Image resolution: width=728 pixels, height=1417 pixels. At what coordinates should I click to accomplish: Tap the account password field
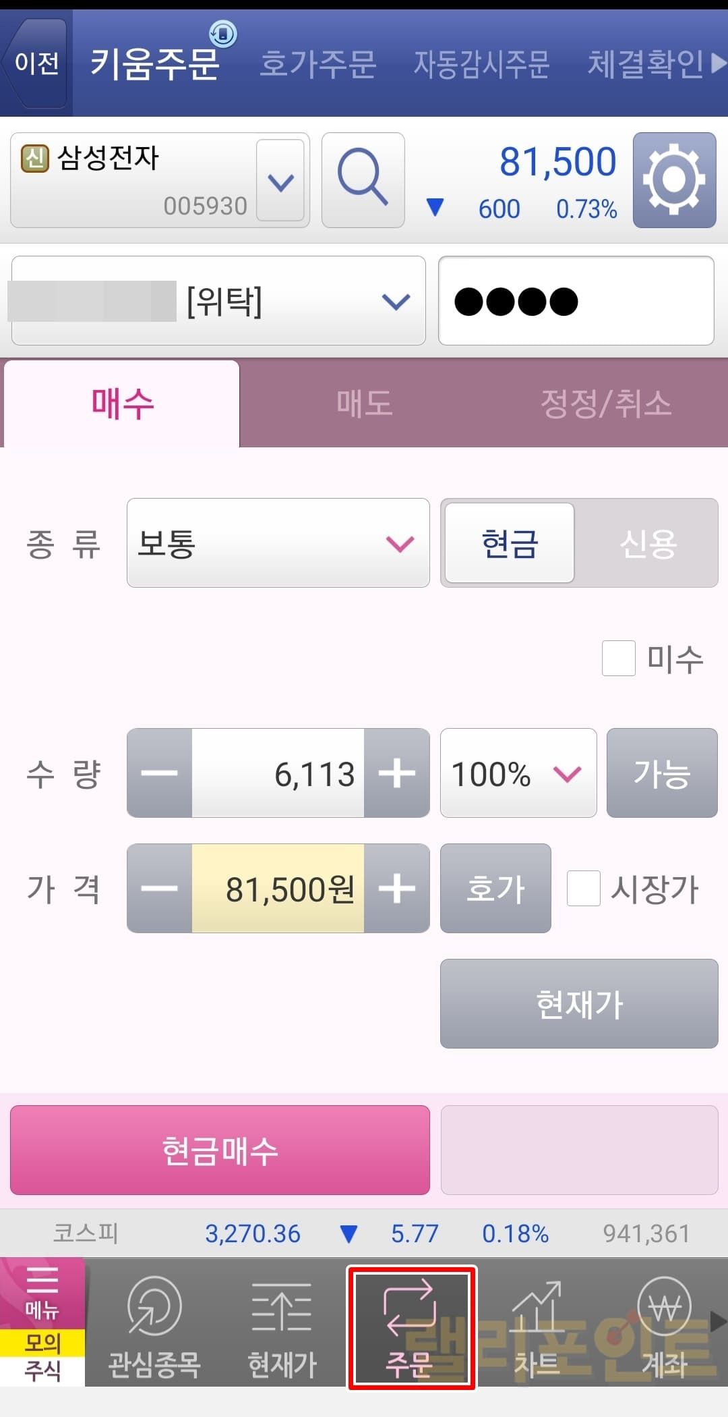point(576,301)
